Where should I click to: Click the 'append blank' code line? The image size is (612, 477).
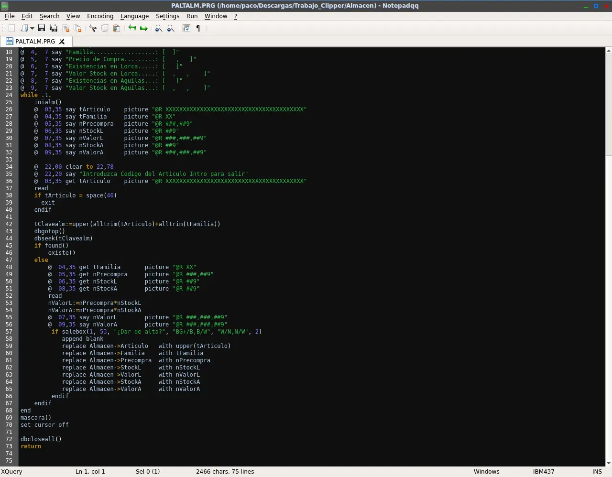[82, 339]
